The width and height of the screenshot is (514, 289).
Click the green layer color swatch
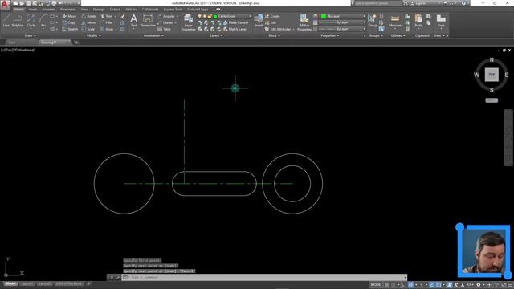pos(215,16)
